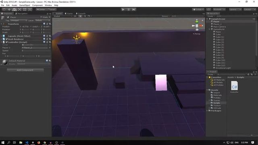Screen dimensions: 258x145
Task: Toggle scene audio icon in Scene toolbar
Action: [85, 16]
